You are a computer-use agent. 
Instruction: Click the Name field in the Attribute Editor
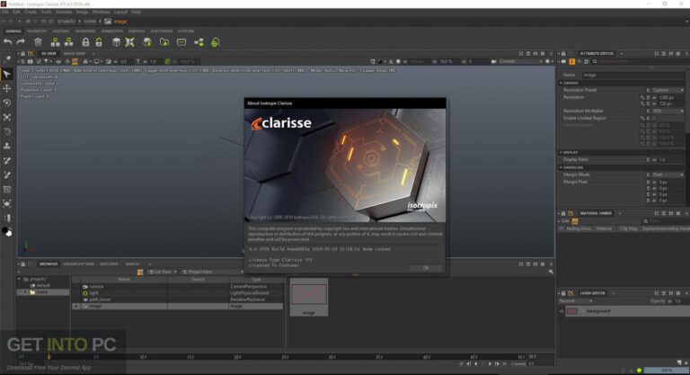[633, 76]
